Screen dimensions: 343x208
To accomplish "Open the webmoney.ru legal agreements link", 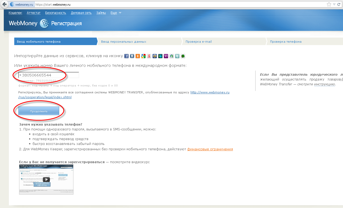I will coord(124,95).
